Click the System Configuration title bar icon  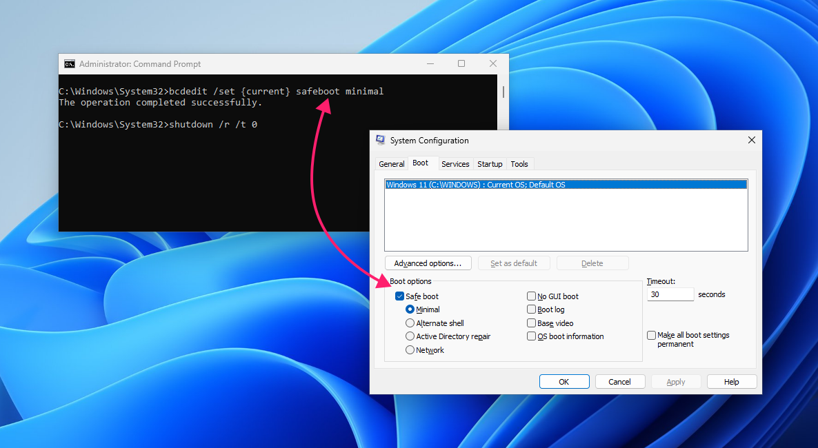(x=380, y=140)
